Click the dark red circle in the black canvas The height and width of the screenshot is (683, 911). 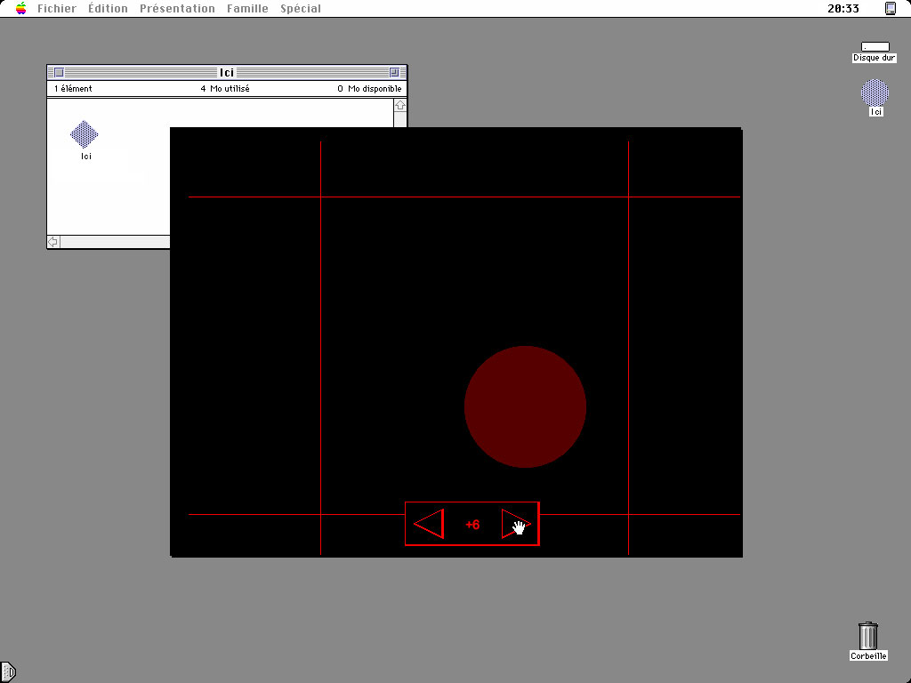(x=525, y=406)
